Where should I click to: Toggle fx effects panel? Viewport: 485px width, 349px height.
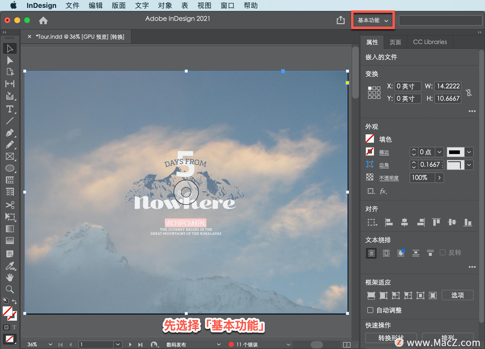click(383, 192)
